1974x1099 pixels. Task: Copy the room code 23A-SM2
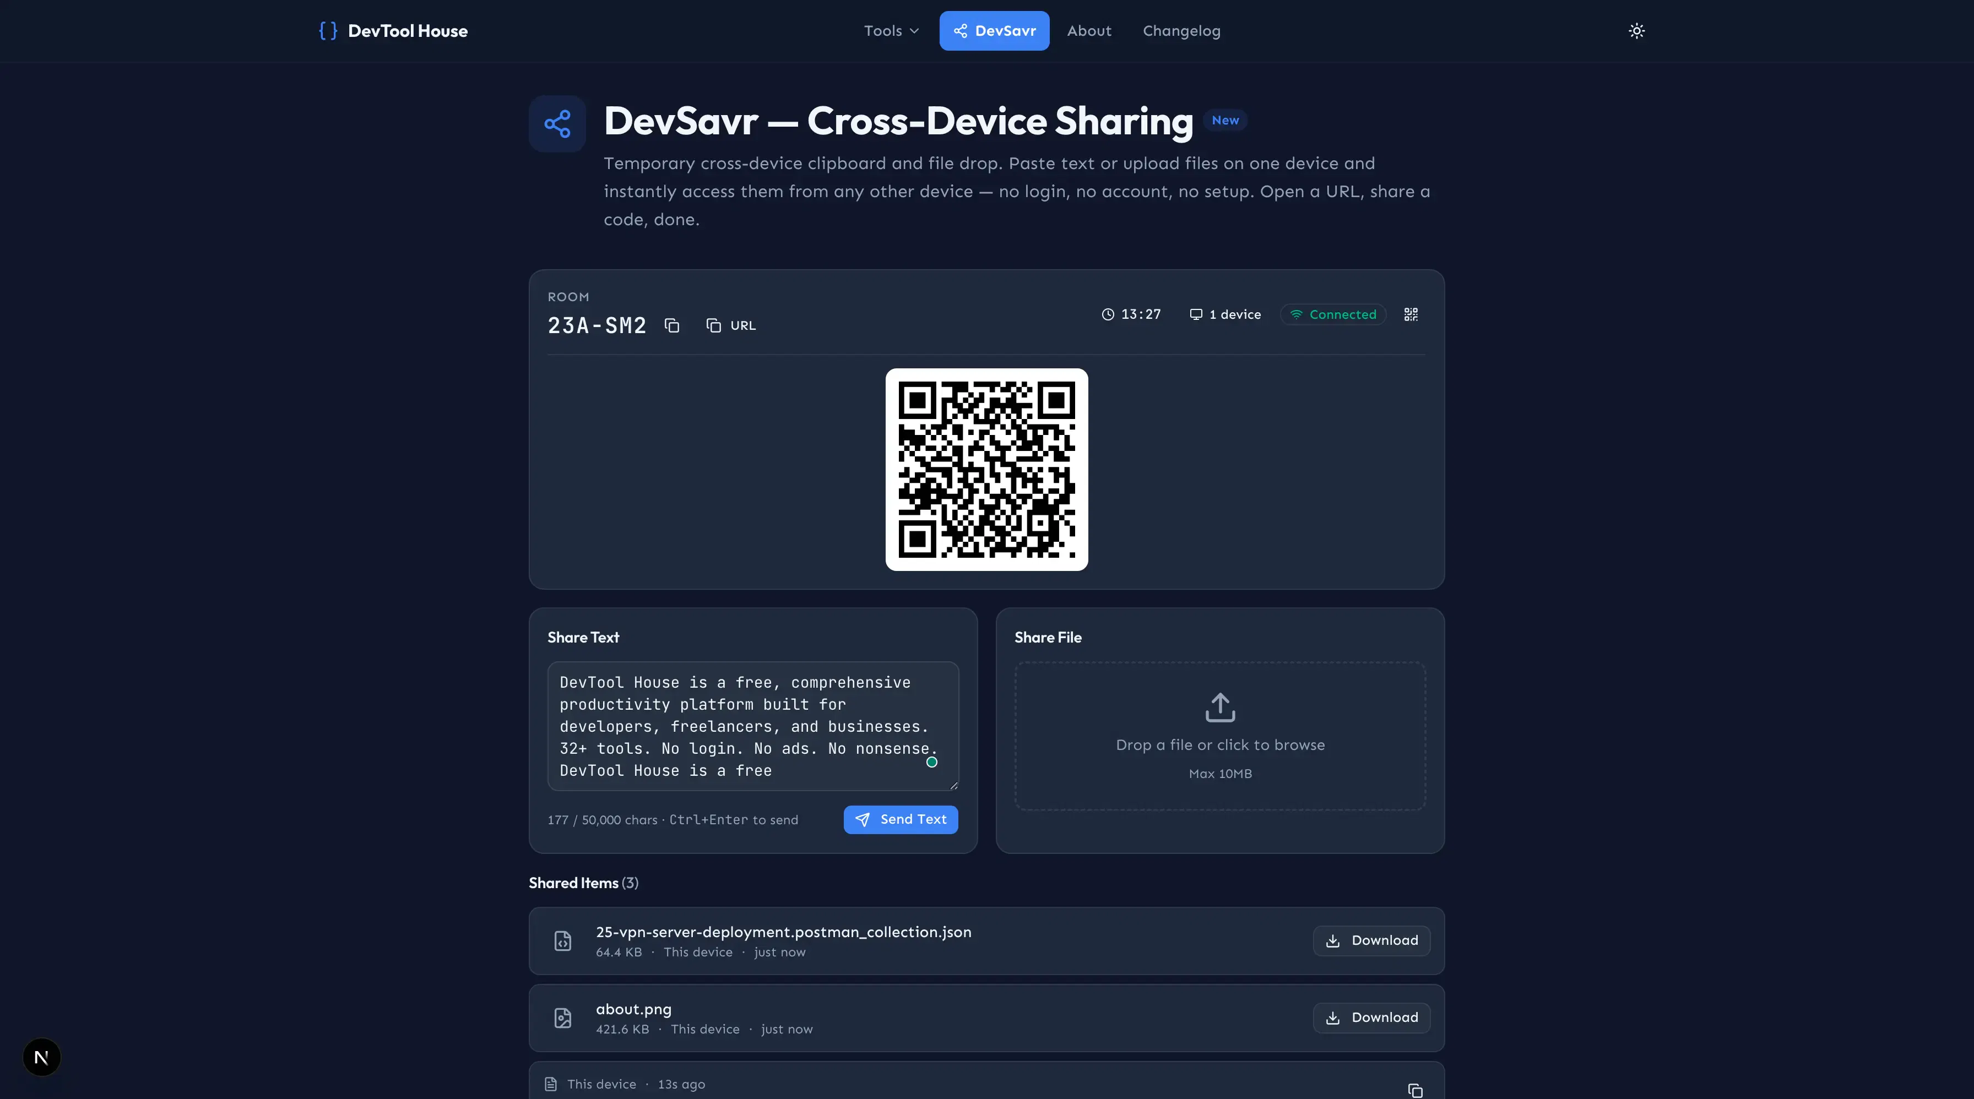(x=671, y=325)
